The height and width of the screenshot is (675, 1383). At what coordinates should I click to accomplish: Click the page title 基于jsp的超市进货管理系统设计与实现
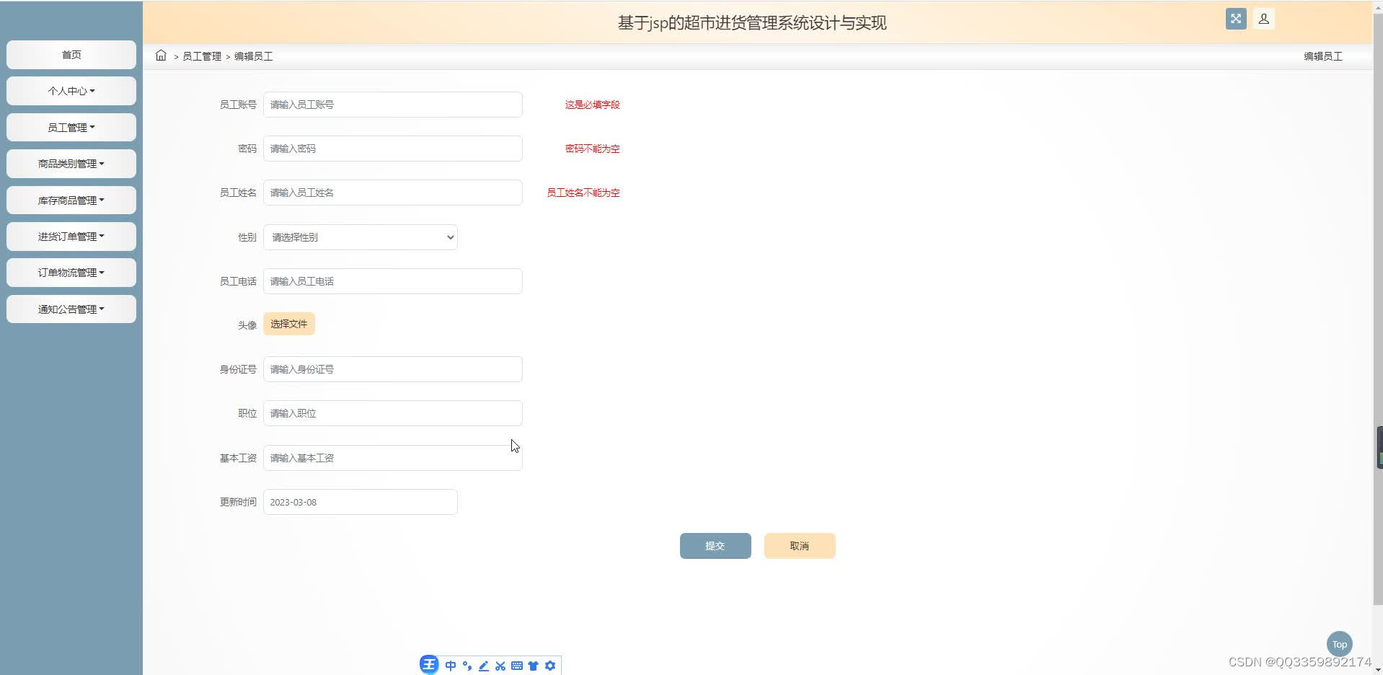coord(752,23)
